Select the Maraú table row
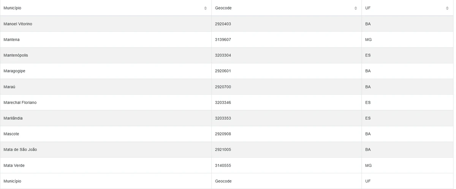This screenshot has height=189, width=456. [x=9, y=87]
